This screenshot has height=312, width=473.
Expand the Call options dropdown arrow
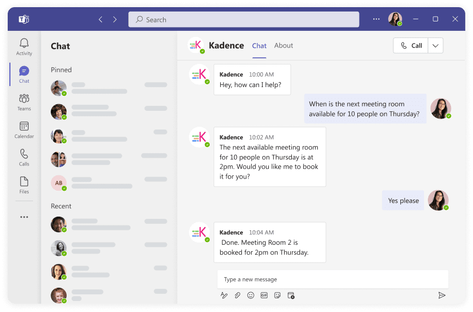pos(436,46)
